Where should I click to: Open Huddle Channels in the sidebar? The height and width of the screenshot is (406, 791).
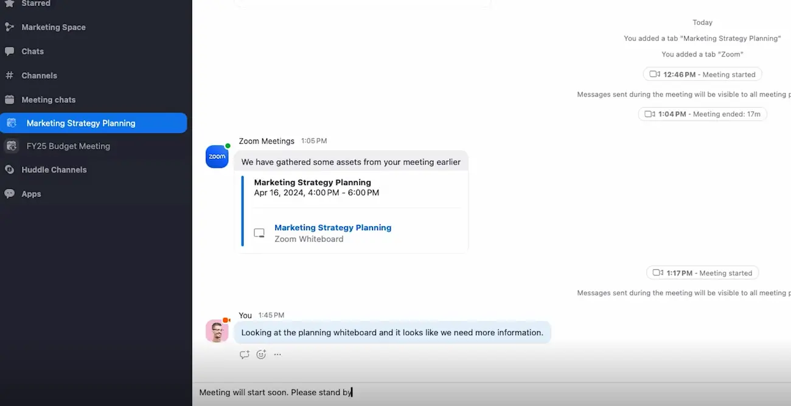pos(54,170)
